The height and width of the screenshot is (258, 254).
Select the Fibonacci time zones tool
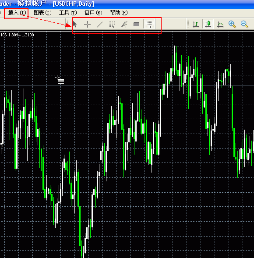112,25
